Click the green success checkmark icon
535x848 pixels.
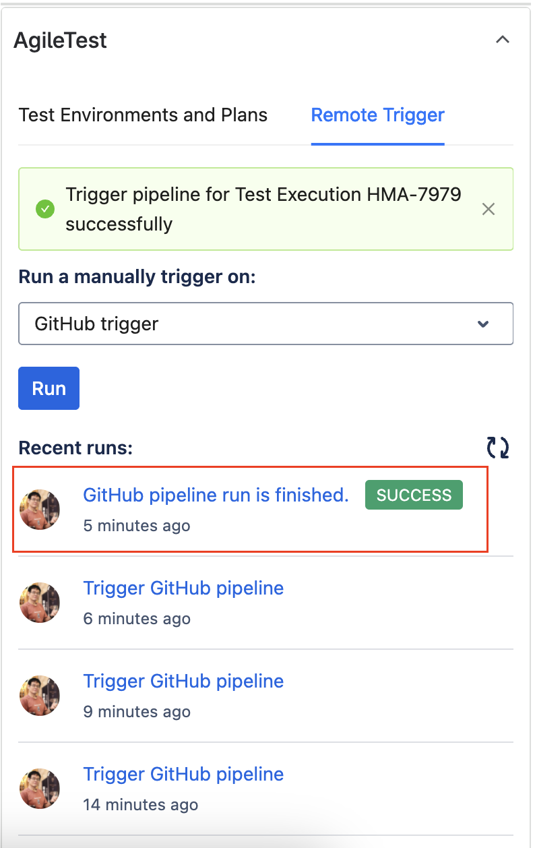45,209
